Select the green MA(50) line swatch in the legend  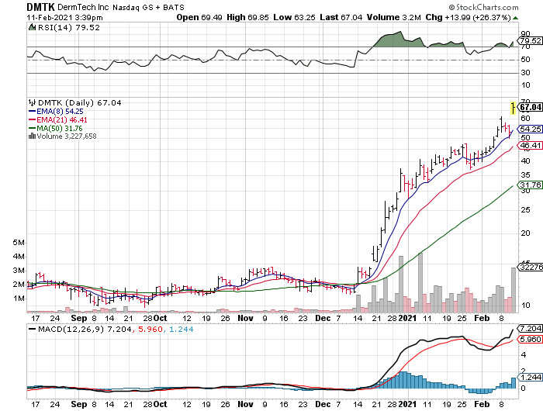pos(32,129)
